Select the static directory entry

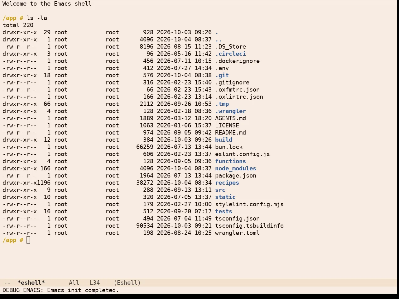coord(225,197)
